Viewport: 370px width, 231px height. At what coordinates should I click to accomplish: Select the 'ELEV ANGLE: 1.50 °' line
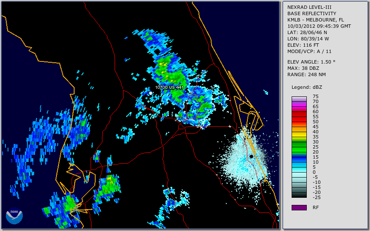click(311, 62)
